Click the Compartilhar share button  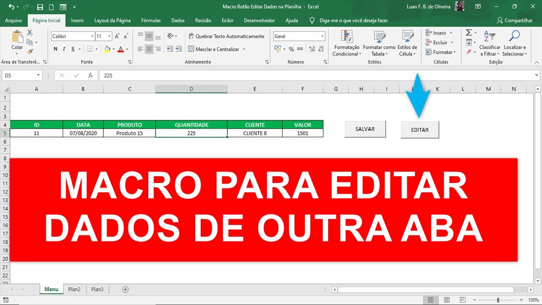coord(514,20)
